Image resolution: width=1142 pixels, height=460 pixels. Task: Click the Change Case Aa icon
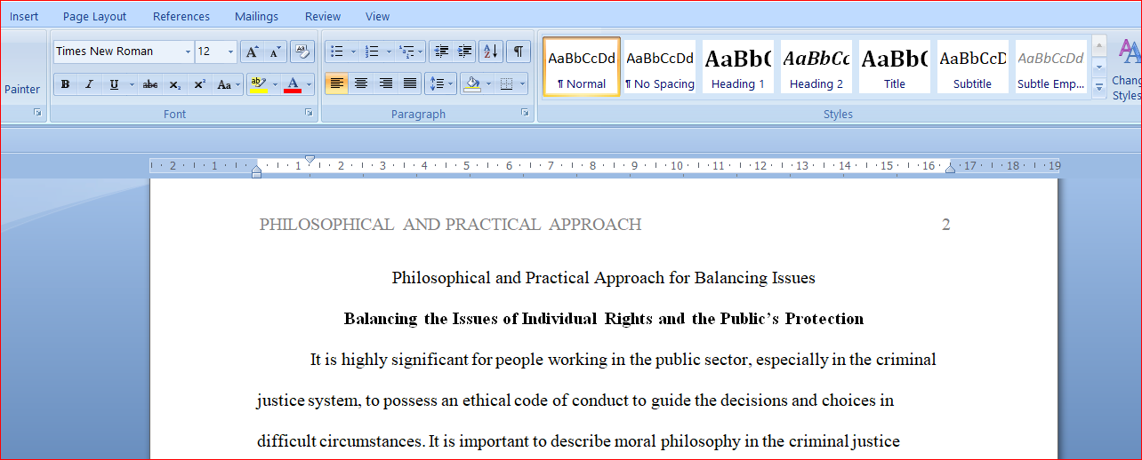tap(223, 84)
